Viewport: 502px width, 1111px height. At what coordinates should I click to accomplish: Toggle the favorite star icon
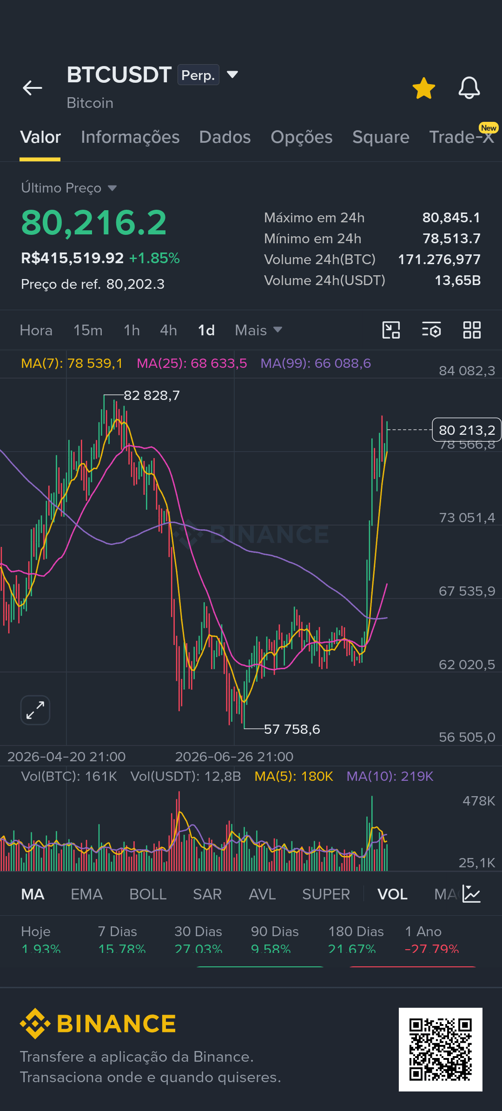[424, 88]
